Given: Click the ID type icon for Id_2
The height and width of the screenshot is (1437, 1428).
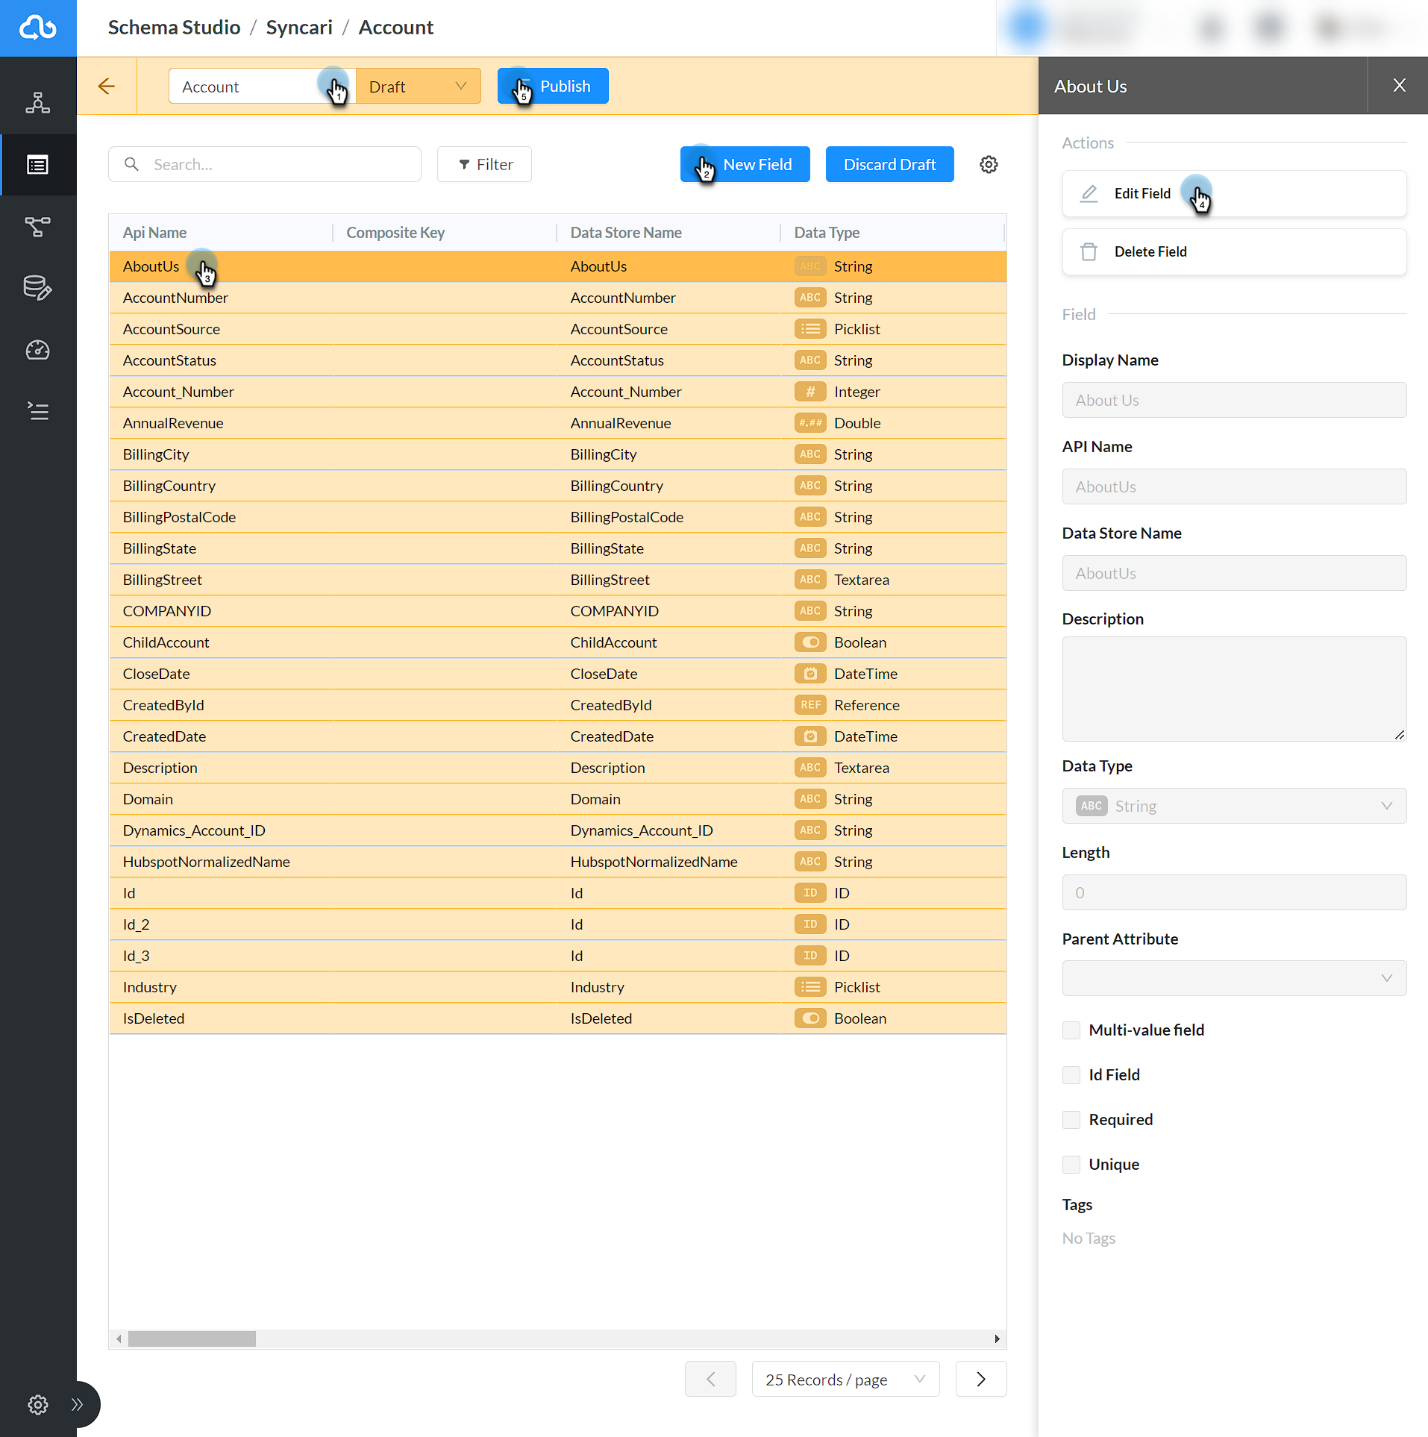Looking at the screenshot, I should pos(810,924).
